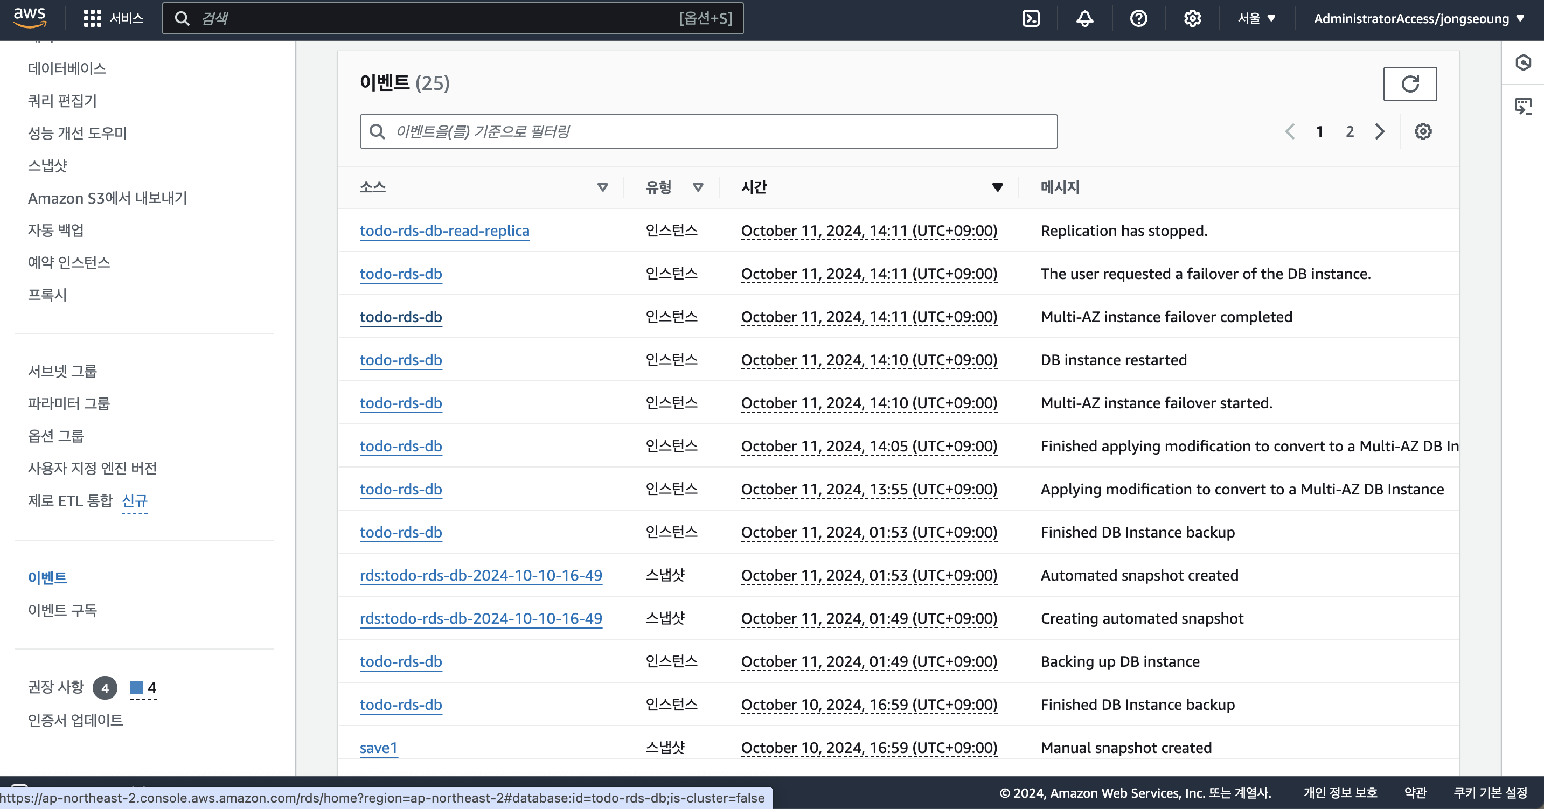
Task: Open todo-rds-db-read-replica source link
Action: pyautogui.click(x=444, y=231)
